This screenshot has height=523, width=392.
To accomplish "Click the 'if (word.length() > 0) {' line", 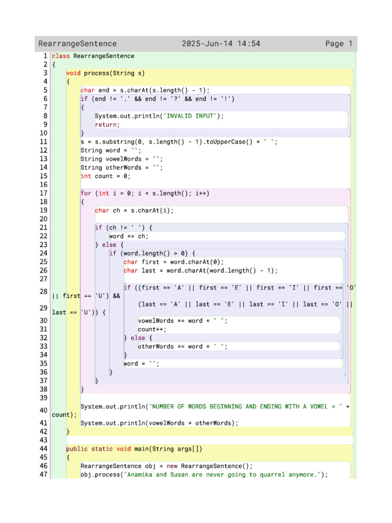I will [x=152, y=253].
